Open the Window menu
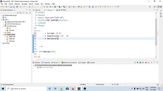This screenshot has width=163, height=91. click(x=48, y=4)
